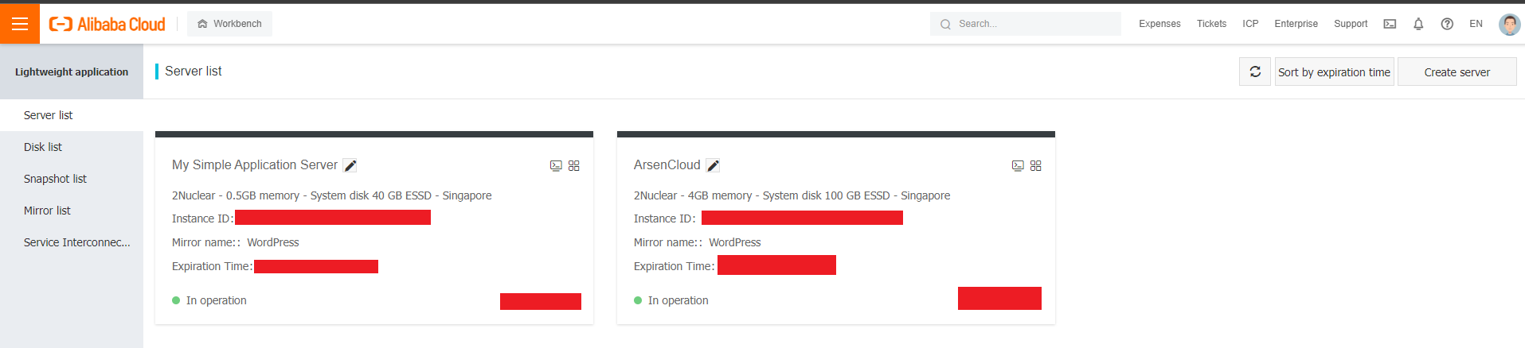Screen dimensions: 1525x348
Task: Edit the ArsenCloud server name
Action: click(713, 165)
